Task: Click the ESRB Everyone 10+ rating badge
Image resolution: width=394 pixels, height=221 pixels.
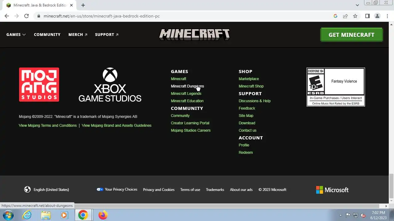Action: pyautogui.click(x=336, y=87)
